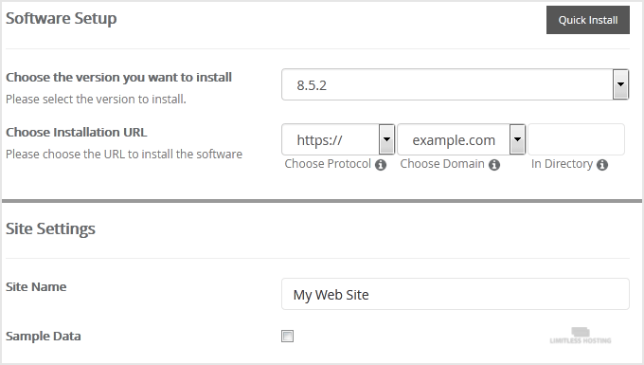Open the example.com domain dropdown

(x=461, y=139)
